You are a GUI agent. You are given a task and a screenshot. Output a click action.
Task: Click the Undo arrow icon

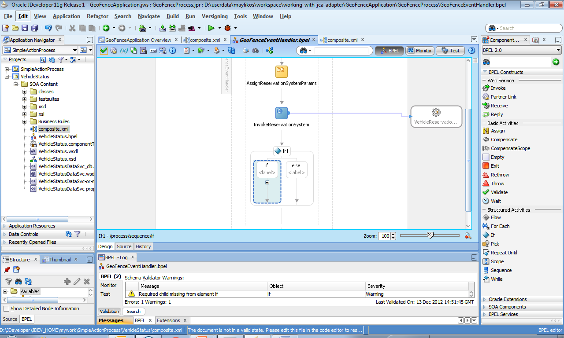[x=48, y=28]
